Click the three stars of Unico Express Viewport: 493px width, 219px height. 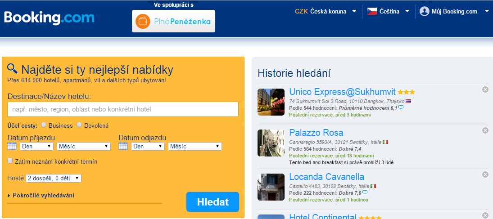[x=406, y=92]
